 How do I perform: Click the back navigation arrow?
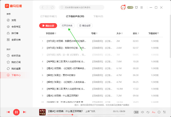pos(43,7)
